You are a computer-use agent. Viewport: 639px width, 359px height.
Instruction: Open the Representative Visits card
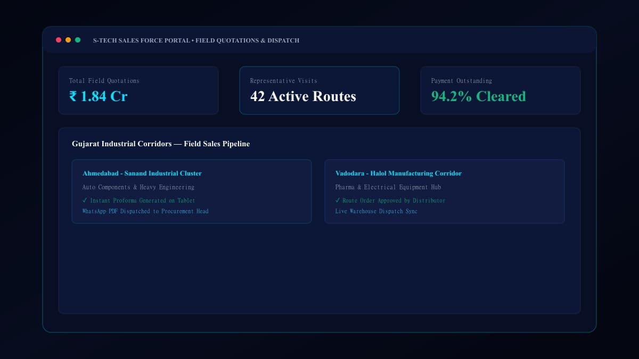(319, 90)
